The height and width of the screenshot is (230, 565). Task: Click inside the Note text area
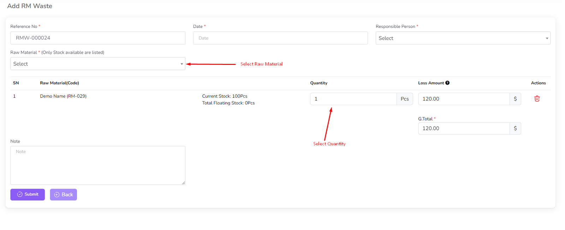point(97,165)
